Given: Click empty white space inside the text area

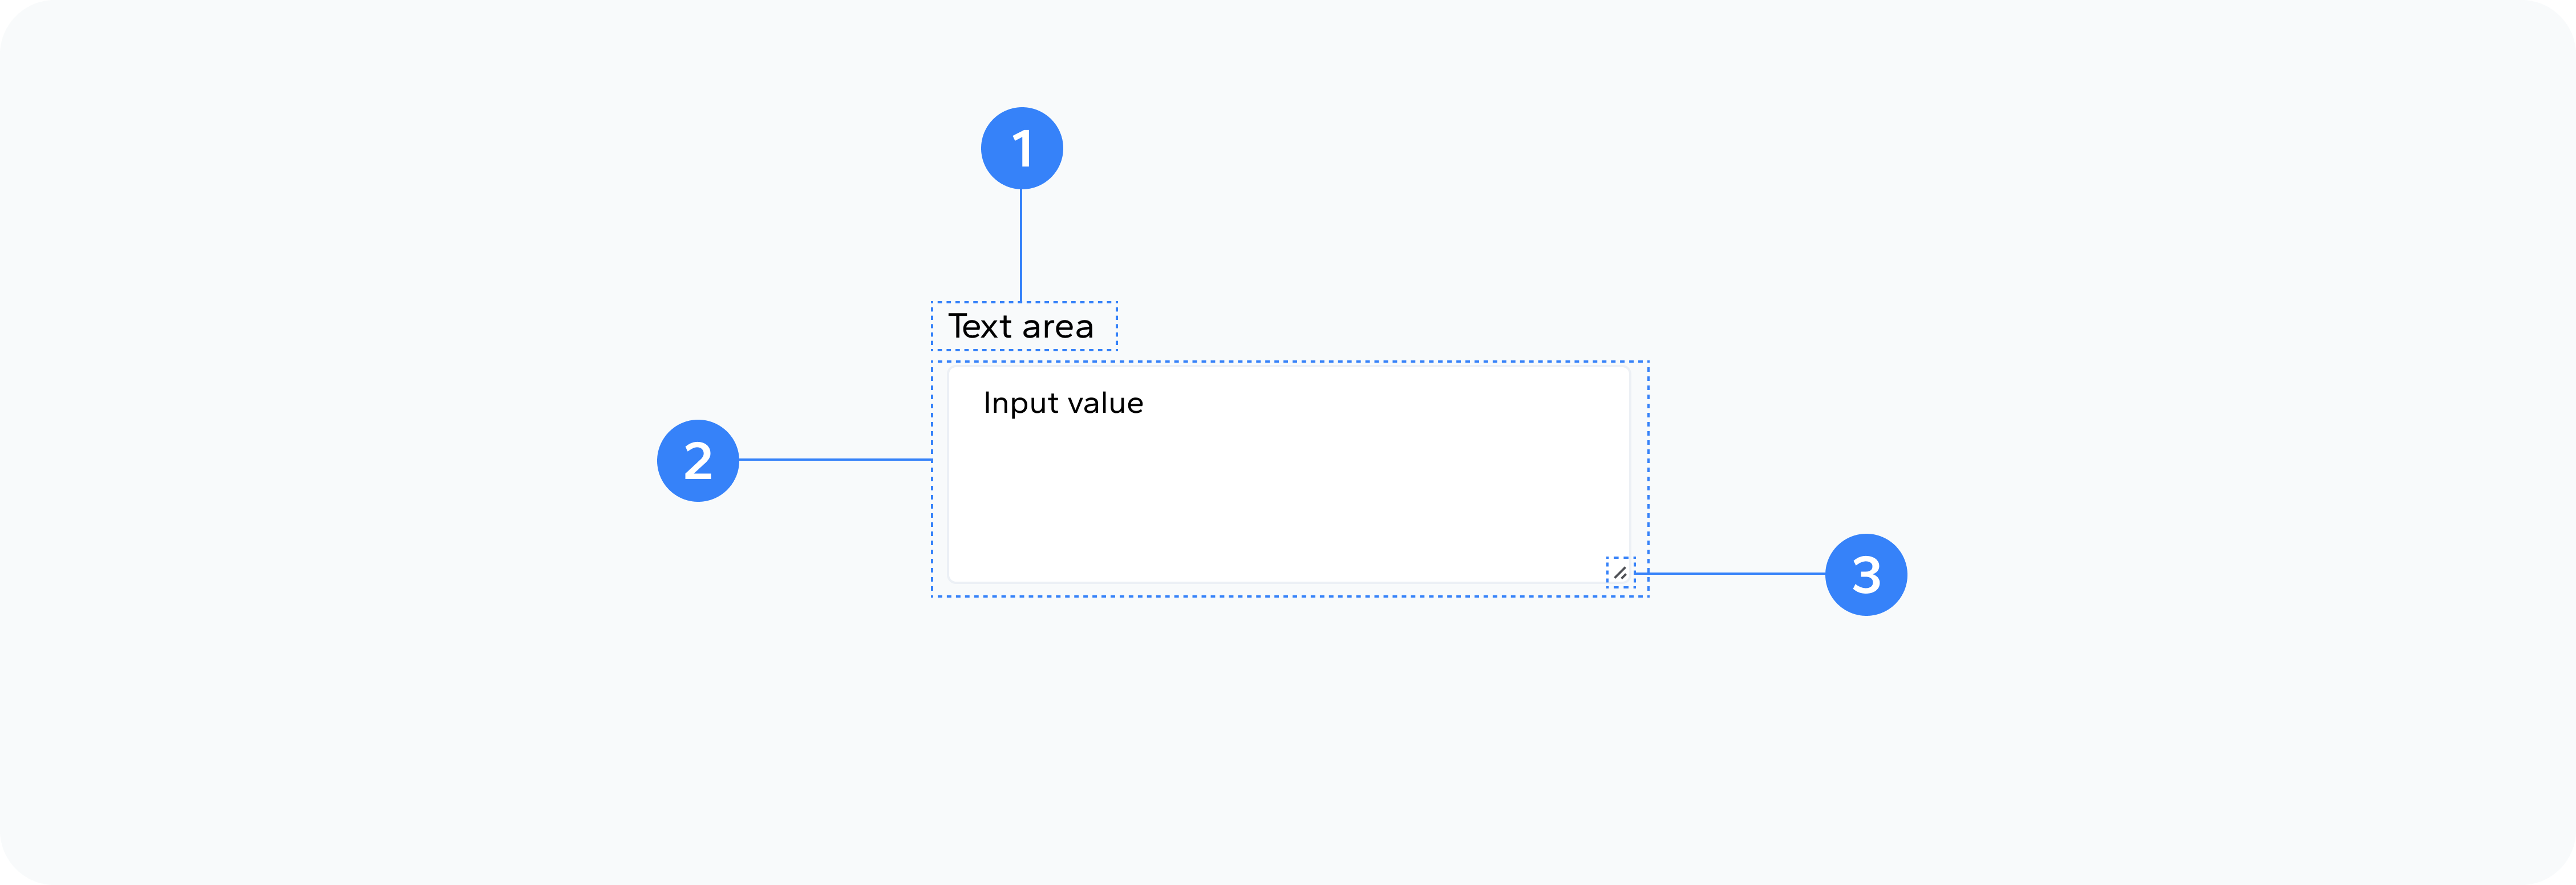Looking at the screenshot, I should [1289, 500].
